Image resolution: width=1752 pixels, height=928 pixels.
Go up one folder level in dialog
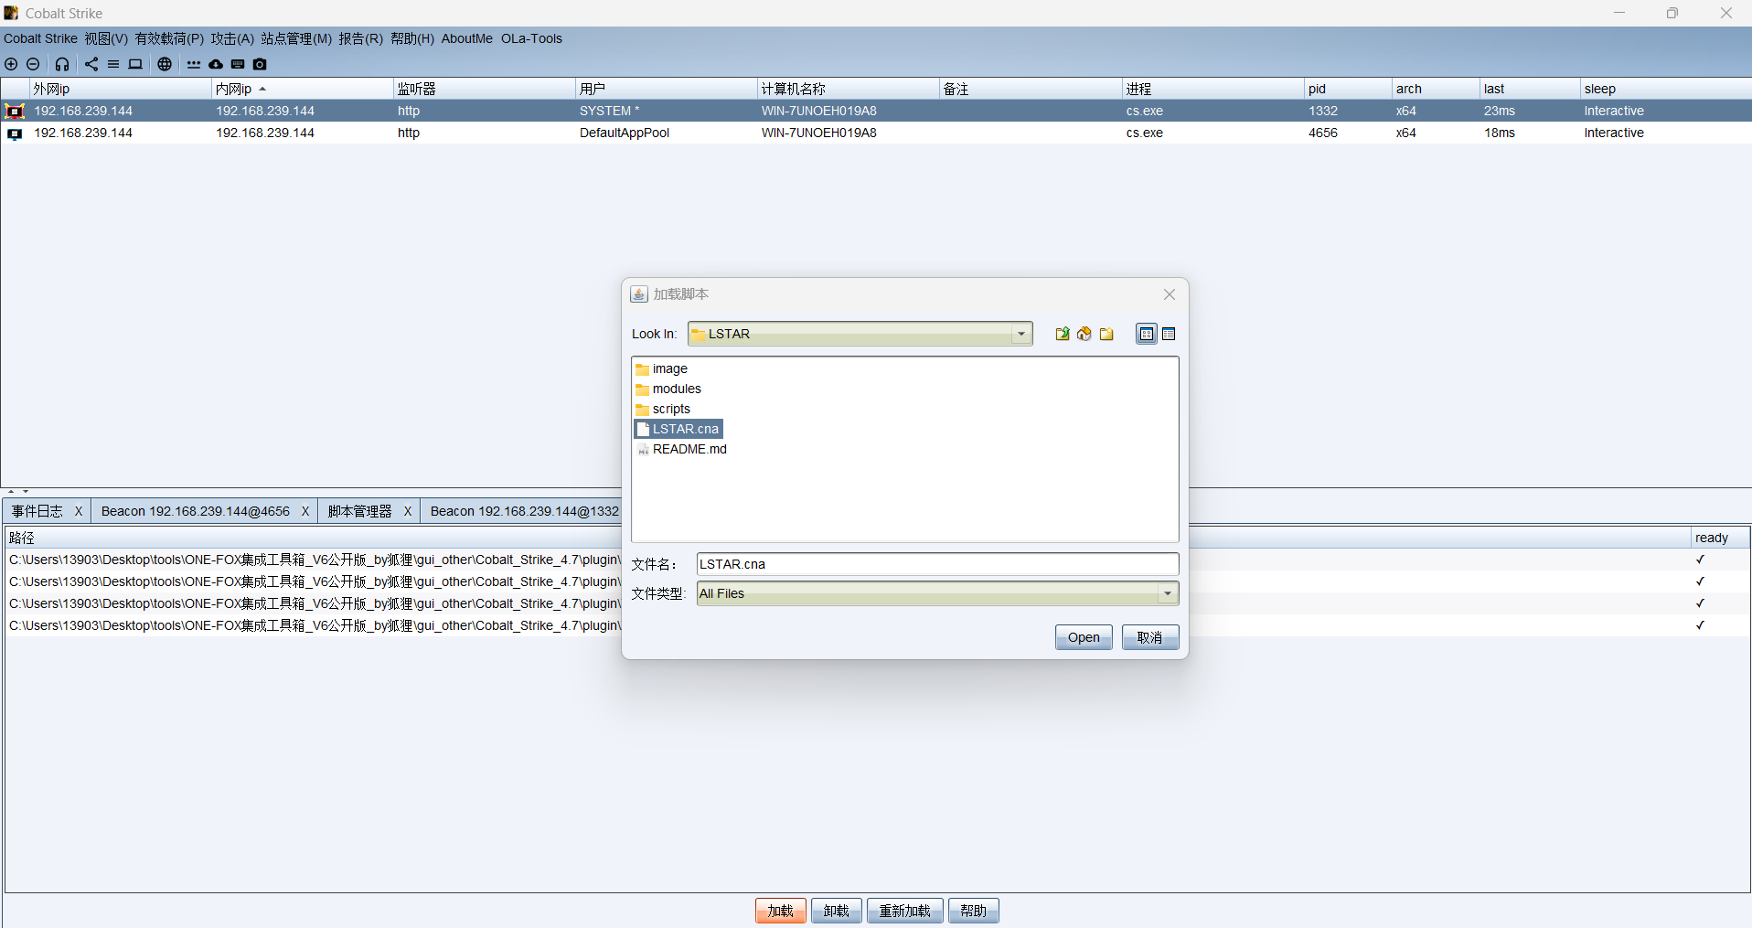tap(1063, 334)
